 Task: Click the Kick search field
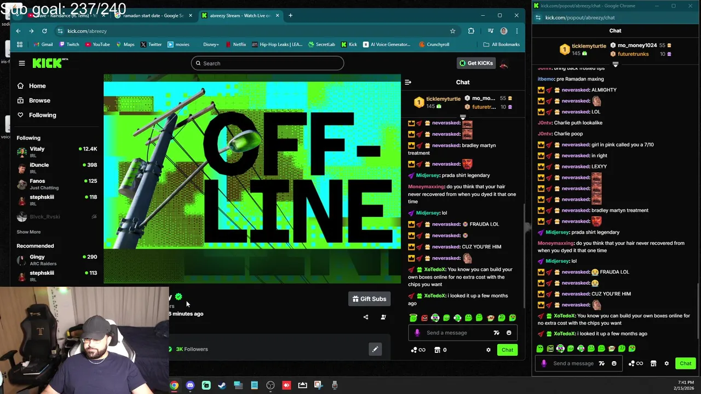[267, 63]
